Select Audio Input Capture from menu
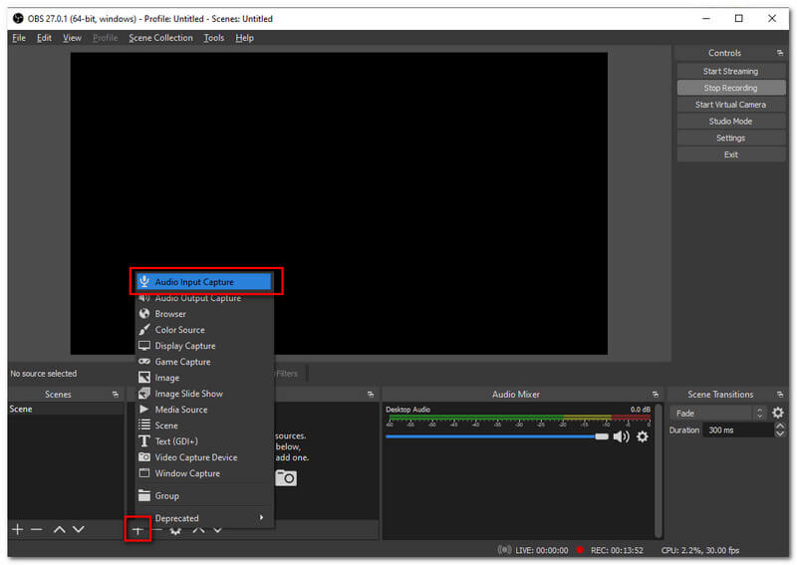The width and height of the screenshot is (797, 565). [204, 282]
